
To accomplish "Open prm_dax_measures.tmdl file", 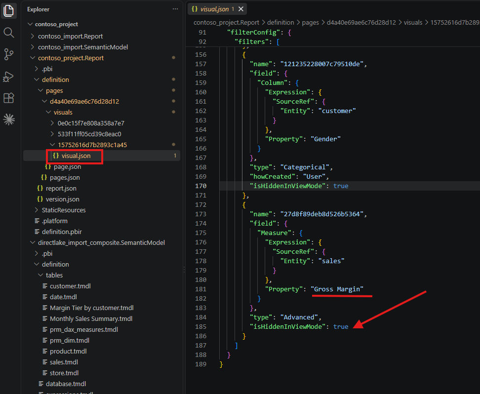I will pyautogui.click(x=84, y=329).
